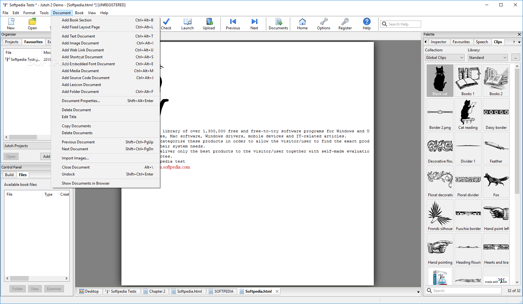The image size is (523, 304).
Task: Select the Cat reading clip
Action: (468, 114)
